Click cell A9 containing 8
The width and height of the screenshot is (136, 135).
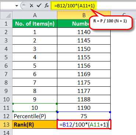pyautogui.click(x=35, y=91)
